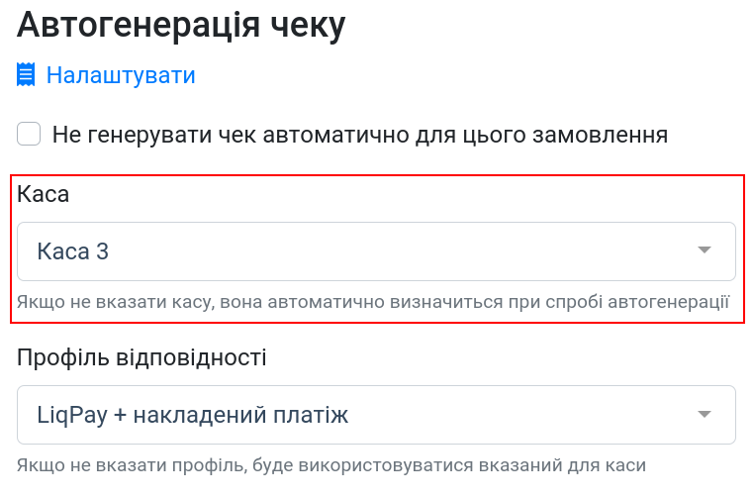The image size is (754, 498).
Task: Click the empty middle area of Каса select box
Action: pyautogui.click(x=399, y=251)
